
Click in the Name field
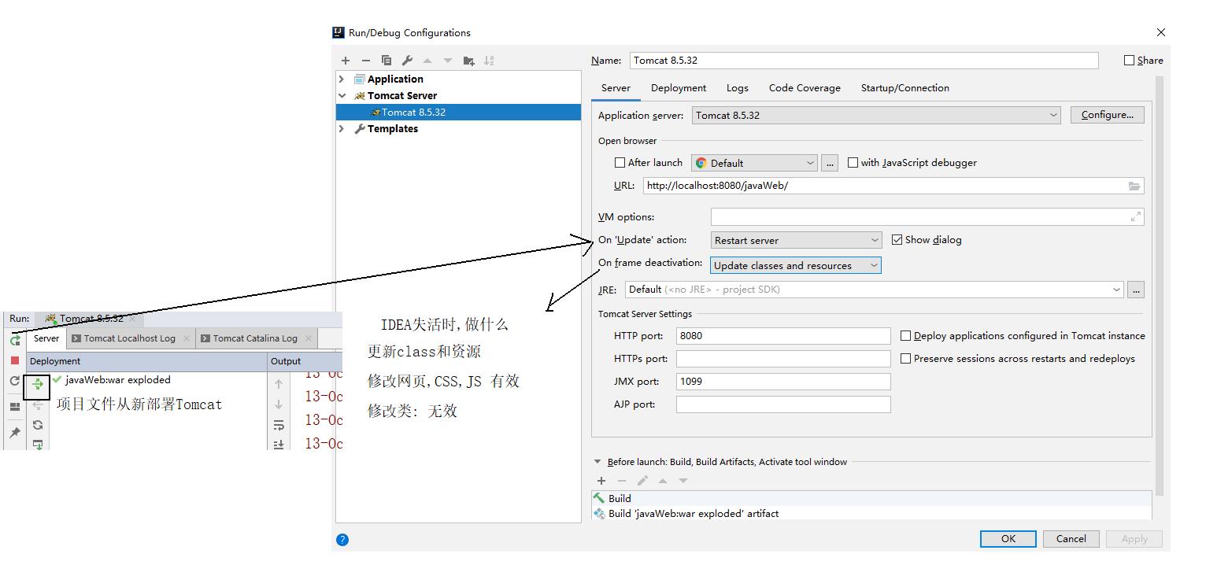[863, 61]
